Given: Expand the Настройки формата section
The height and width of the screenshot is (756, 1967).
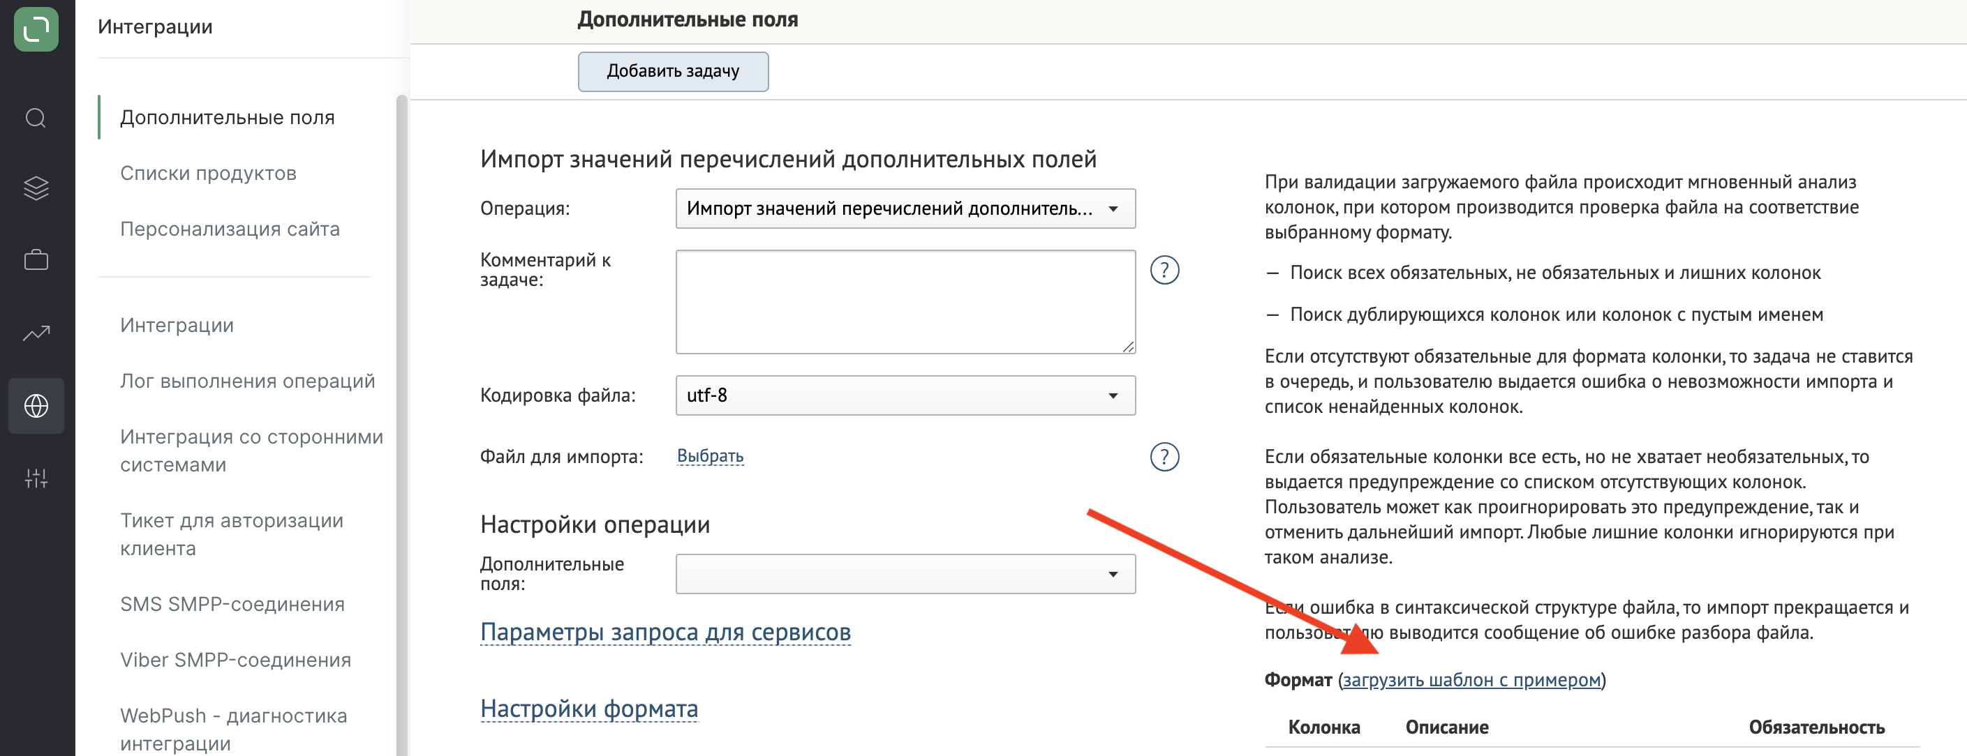Looking at the screenshot, I should (x=588, y=709).
